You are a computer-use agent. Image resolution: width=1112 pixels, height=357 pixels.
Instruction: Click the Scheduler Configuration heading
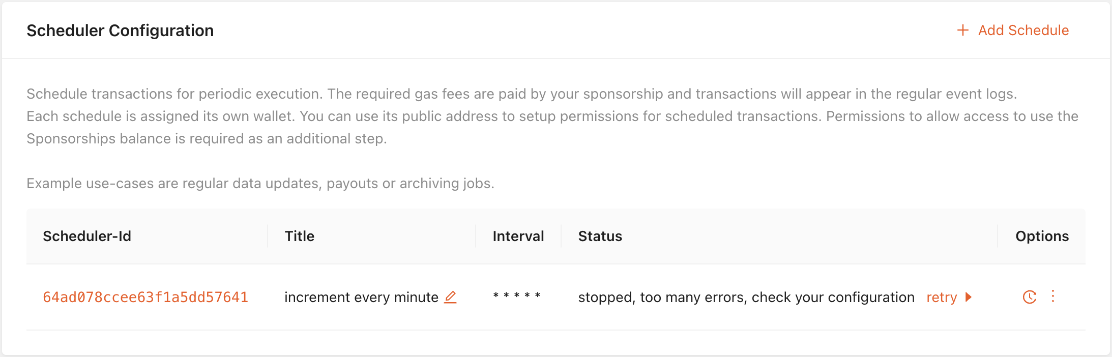pyautogui.click(x=120, y=31)
